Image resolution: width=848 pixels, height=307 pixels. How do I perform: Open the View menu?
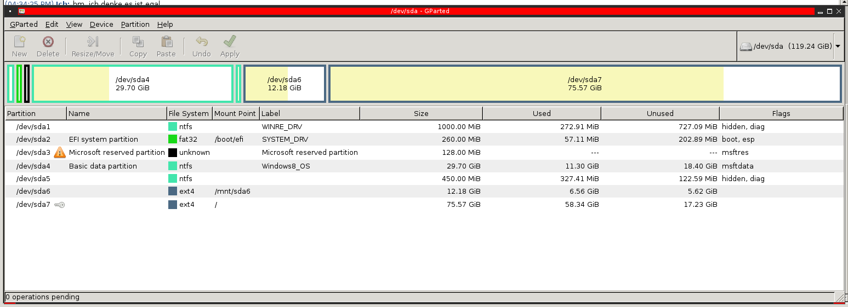(x=74, y=24)
